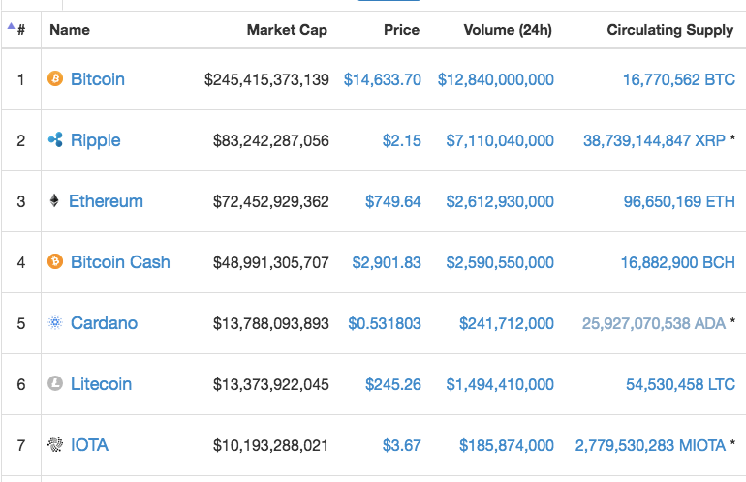Click Litecoin volume $1,494,410,000
746x482 pixels.
500,384
